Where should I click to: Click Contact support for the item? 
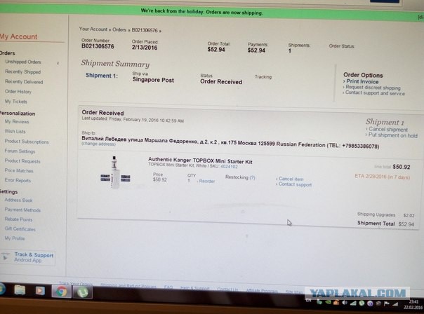[x=295, y=184]
